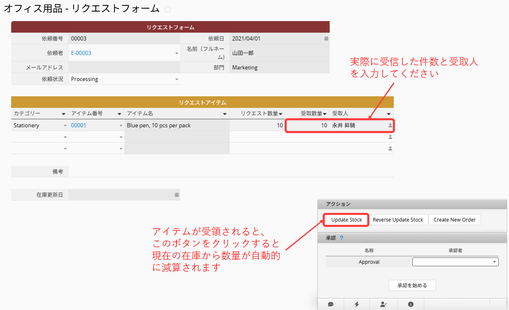Image resolution: width=509 pixels, height=310 pixels.
Task: Click the person icon in the 永井 昇騎 row
Action: pyautogui.click(x=390, y=125)
